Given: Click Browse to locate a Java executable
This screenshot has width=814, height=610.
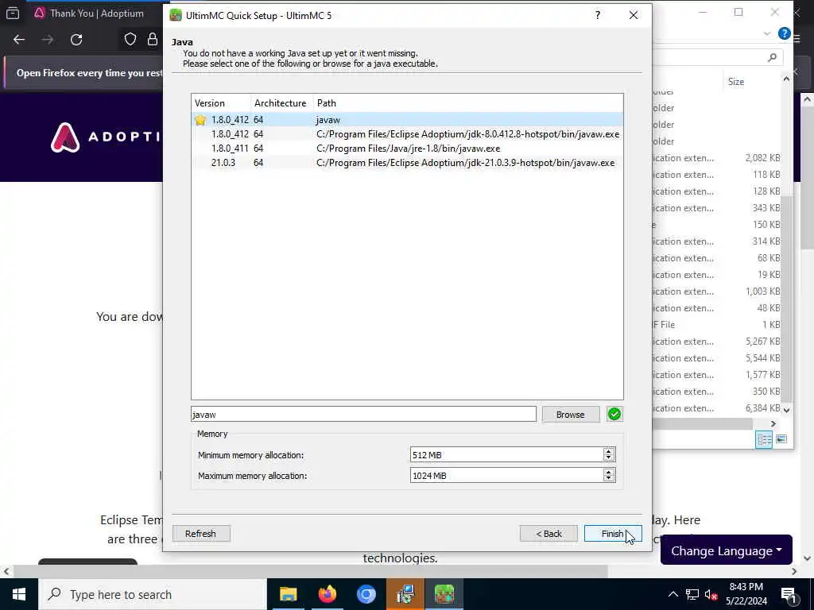Looking at the screenshot, I should [x=570, y=415].
